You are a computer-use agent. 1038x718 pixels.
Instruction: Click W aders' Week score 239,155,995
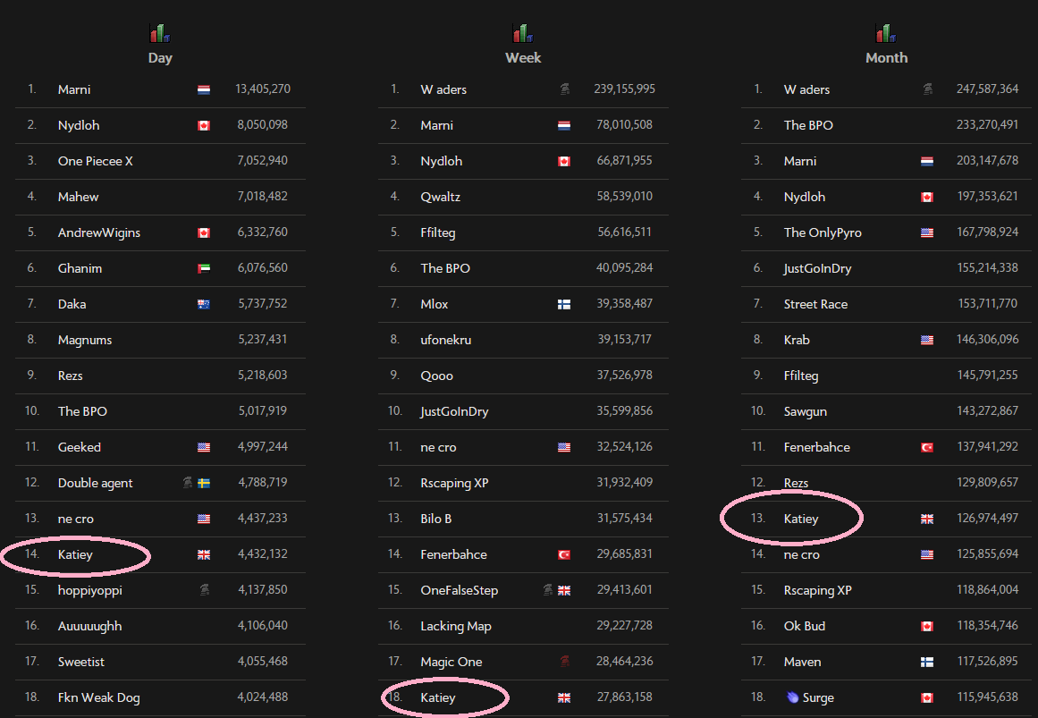click(x=624, y=89)
